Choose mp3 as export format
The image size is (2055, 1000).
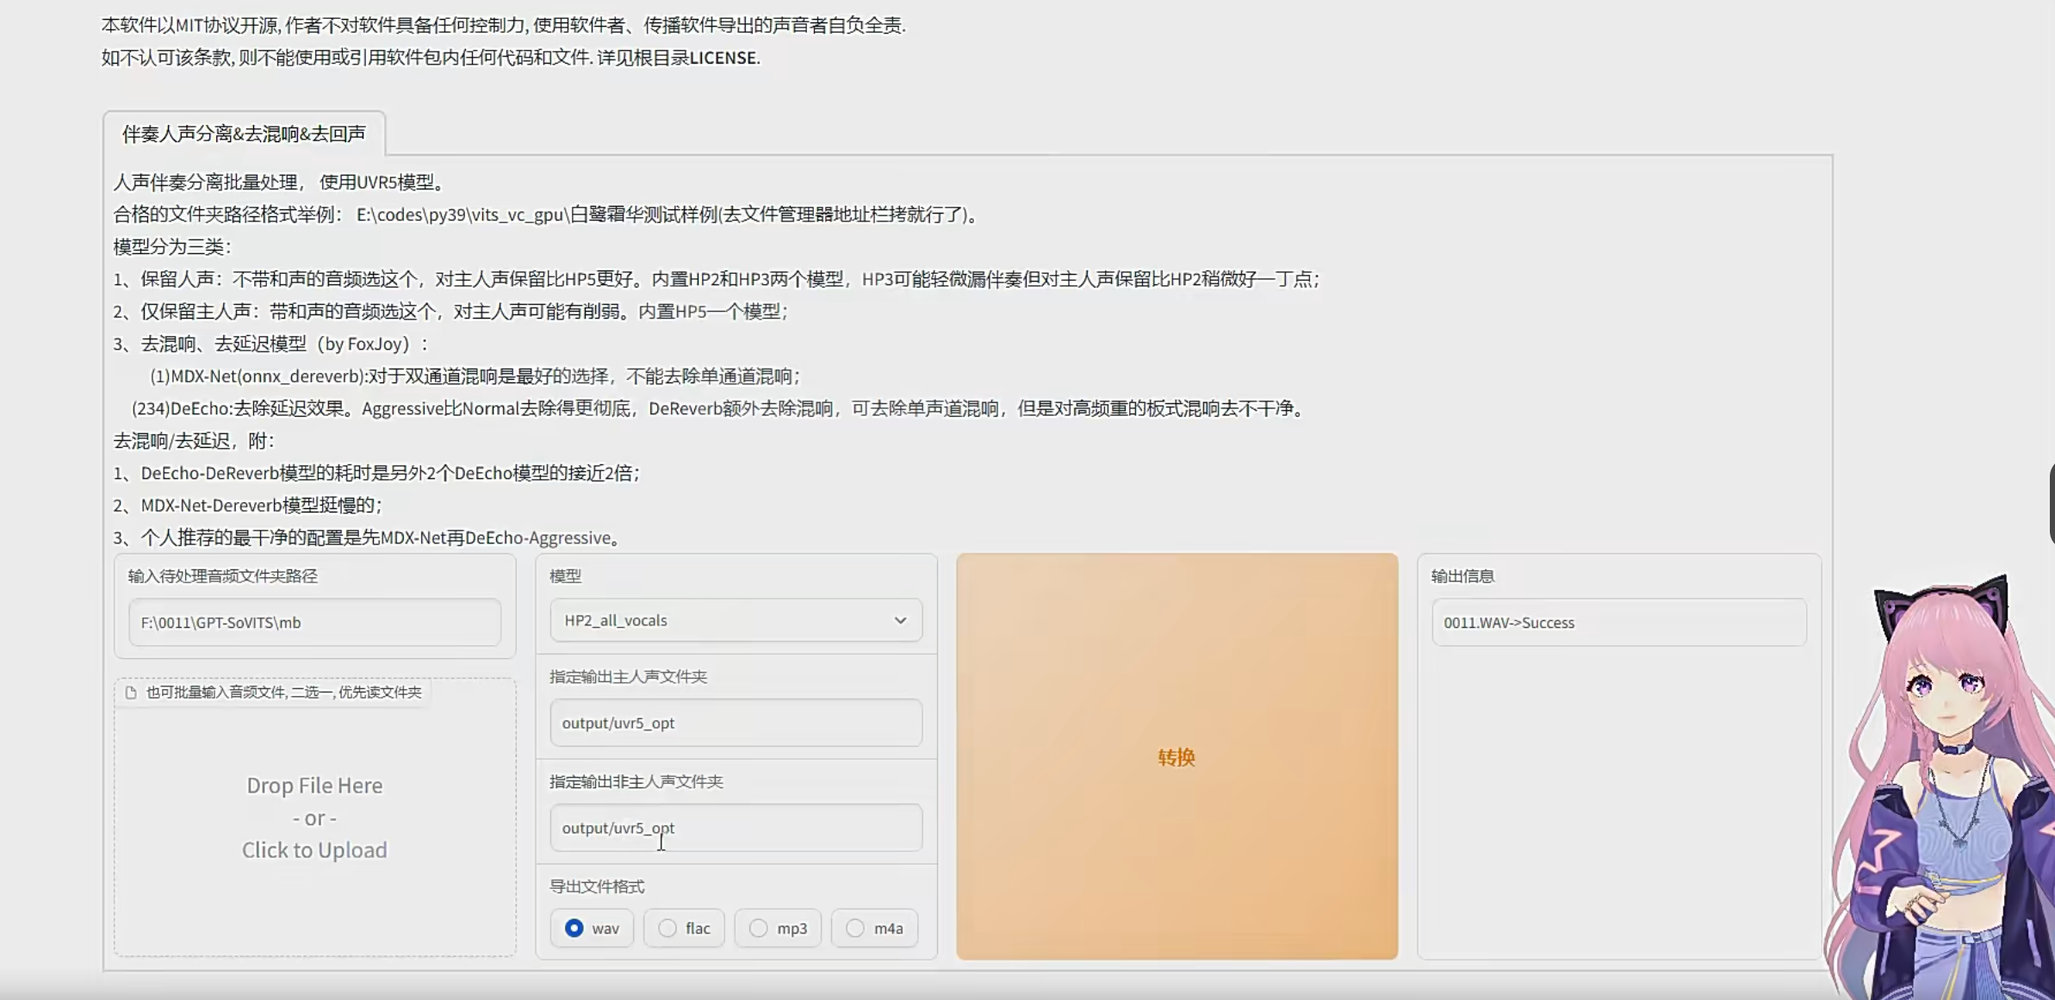pyautogui.click(x=759, y=928)
